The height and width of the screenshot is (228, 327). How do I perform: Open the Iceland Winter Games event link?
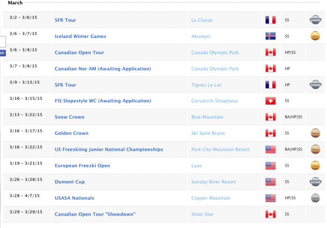click(80, 36)
